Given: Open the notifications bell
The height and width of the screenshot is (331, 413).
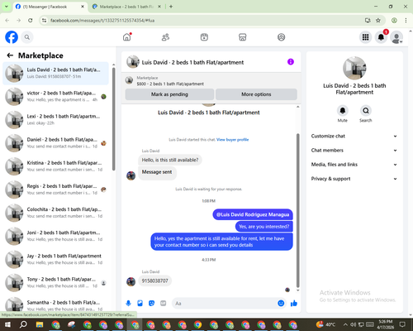Looking at the screenshot, I should pos(381,37).
